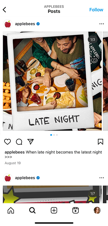Tap the create new post plus icon

54,210
